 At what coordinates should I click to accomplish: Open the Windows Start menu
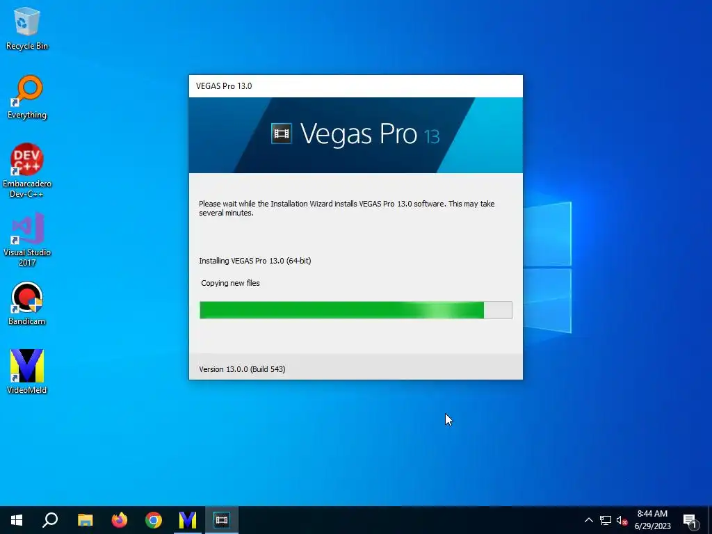17,520
